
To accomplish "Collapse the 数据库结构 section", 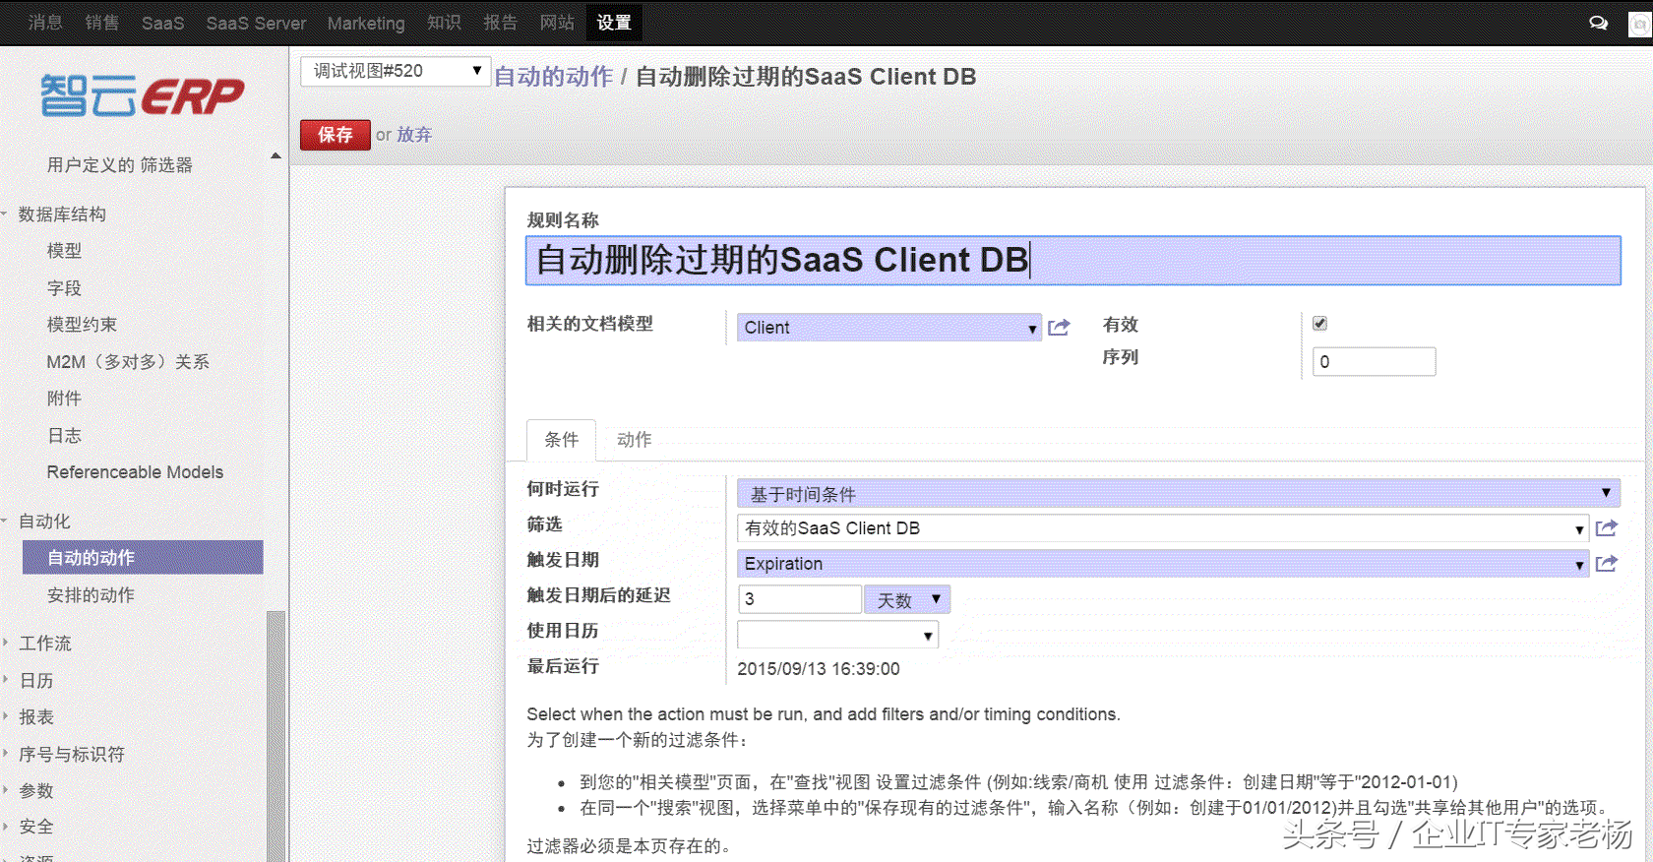I will pyautogui.click(x=61, y=215).
